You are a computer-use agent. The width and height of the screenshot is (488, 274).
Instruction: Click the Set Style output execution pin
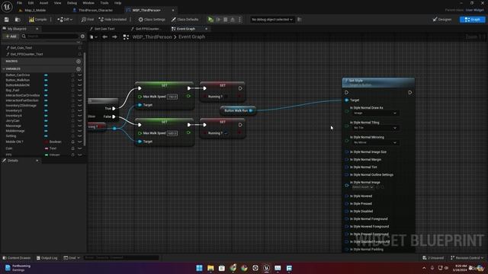(x=410, y=93)
